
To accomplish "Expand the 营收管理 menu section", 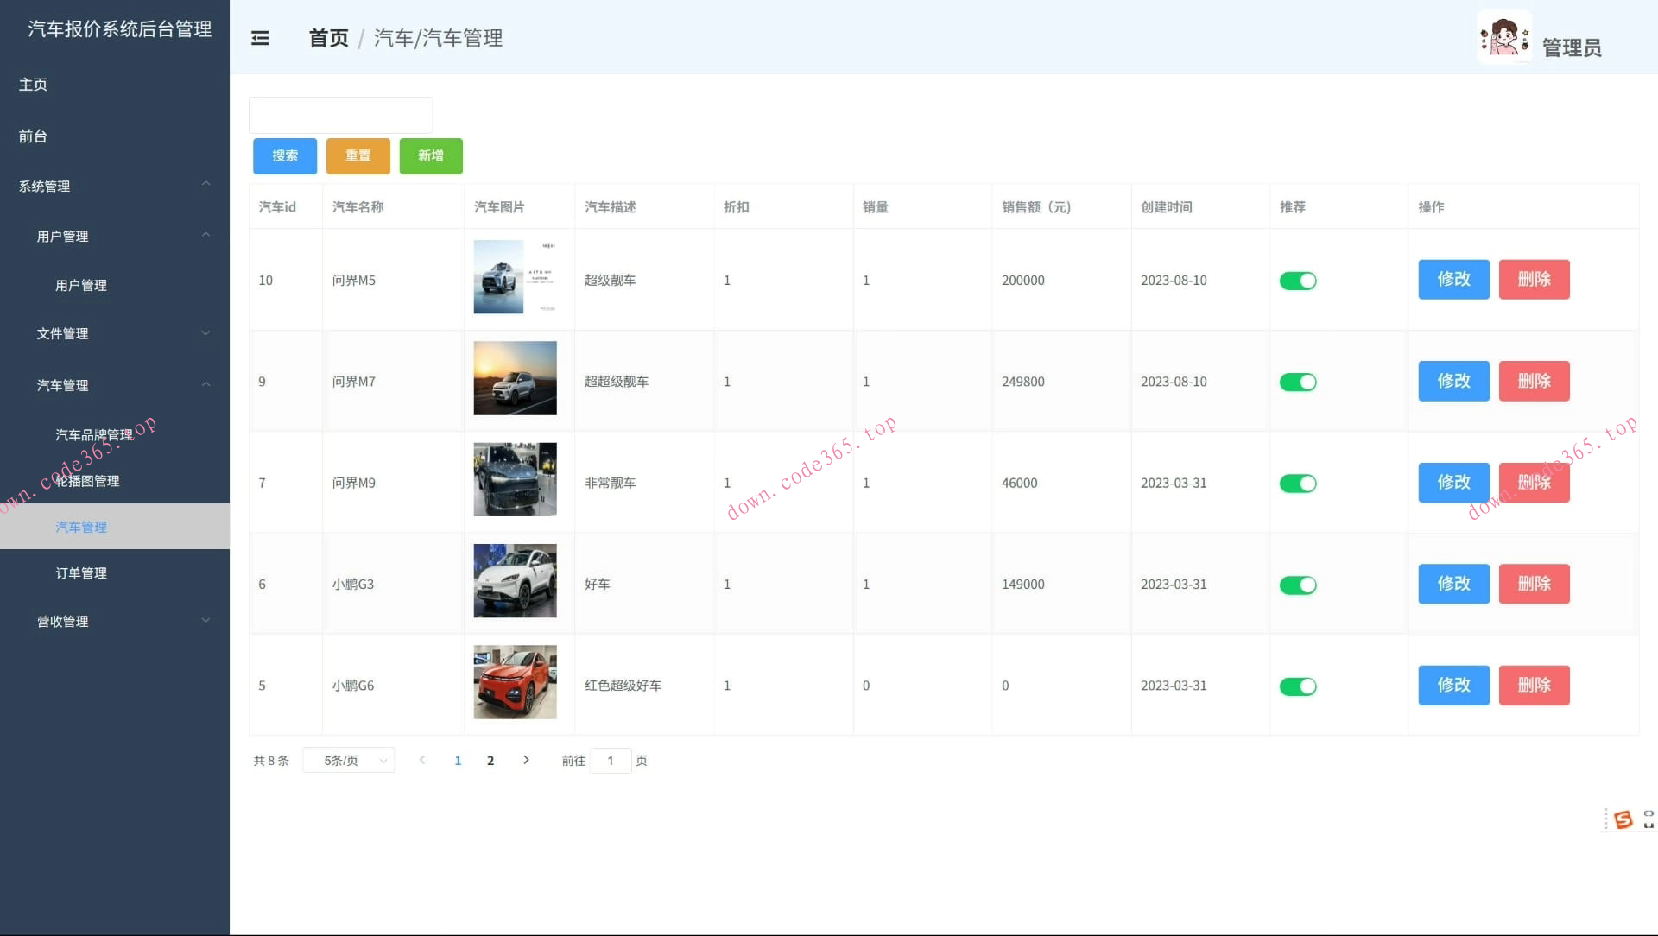I will 62,621.
